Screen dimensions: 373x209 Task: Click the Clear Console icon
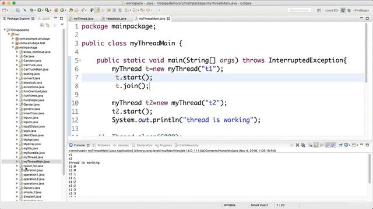[311, 145]
